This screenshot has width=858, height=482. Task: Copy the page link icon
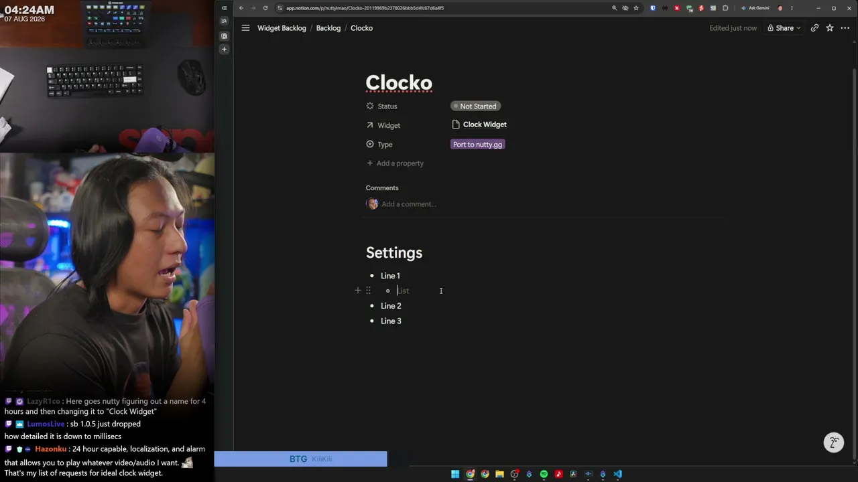click(814, 28)
